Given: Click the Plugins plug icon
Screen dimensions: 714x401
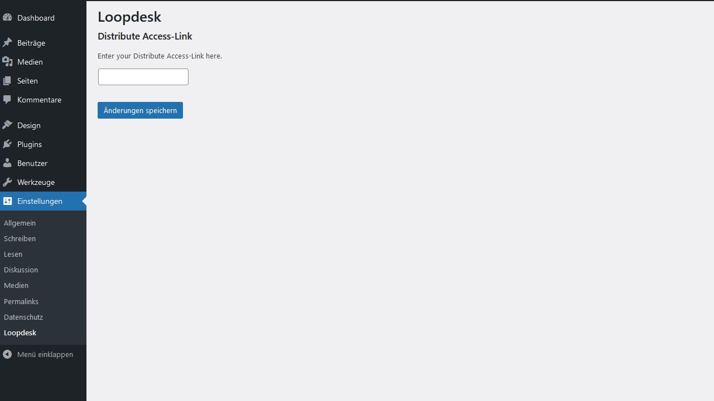Looking at the screenshot, I should [x=7, y=144].
